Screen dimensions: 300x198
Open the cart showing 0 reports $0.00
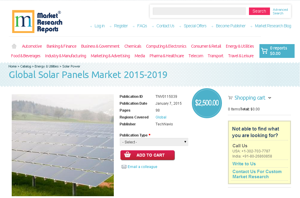coord(277,51)
